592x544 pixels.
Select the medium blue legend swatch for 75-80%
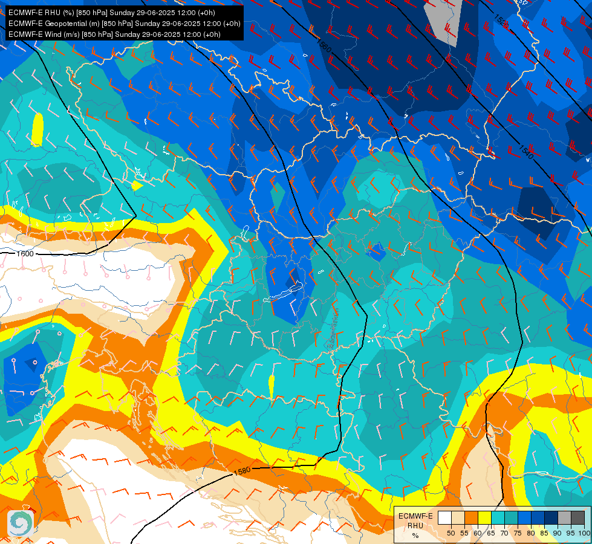click(x=524, y=517)
